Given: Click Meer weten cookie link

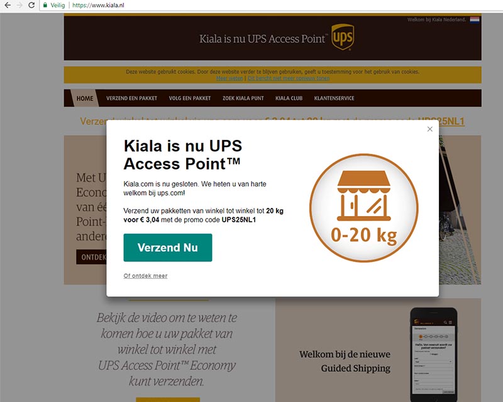Looking at the screenshot, I should (x=229, y=79).
